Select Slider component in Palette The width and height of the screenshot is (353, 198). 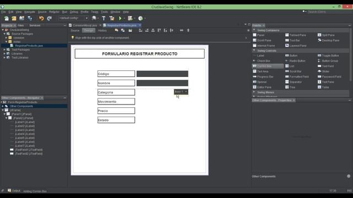point(323,71)
